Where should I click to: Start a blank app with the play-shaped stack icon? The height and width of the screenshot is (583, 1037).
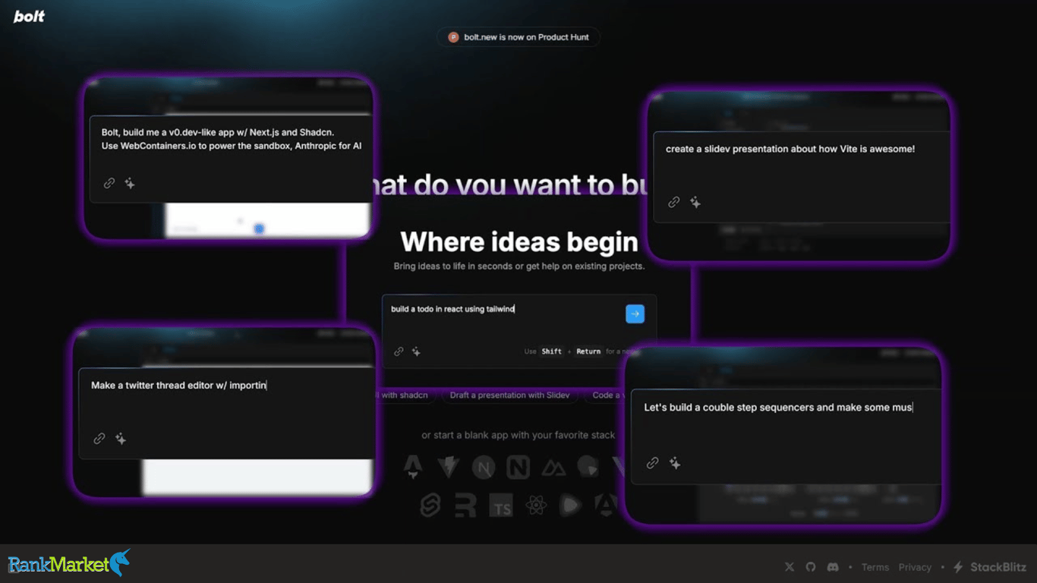(x=571, y=506)
